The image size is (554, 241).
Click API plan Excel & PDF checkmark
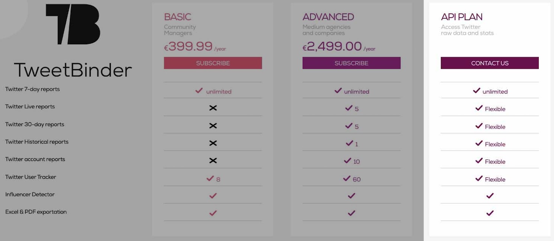click(490, 213)
